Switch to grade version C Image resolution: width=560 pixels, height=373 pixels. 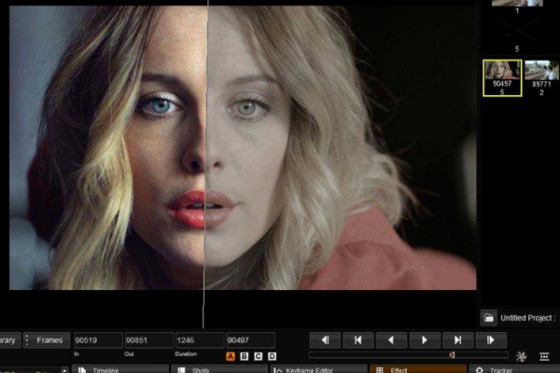click(259, 356)
